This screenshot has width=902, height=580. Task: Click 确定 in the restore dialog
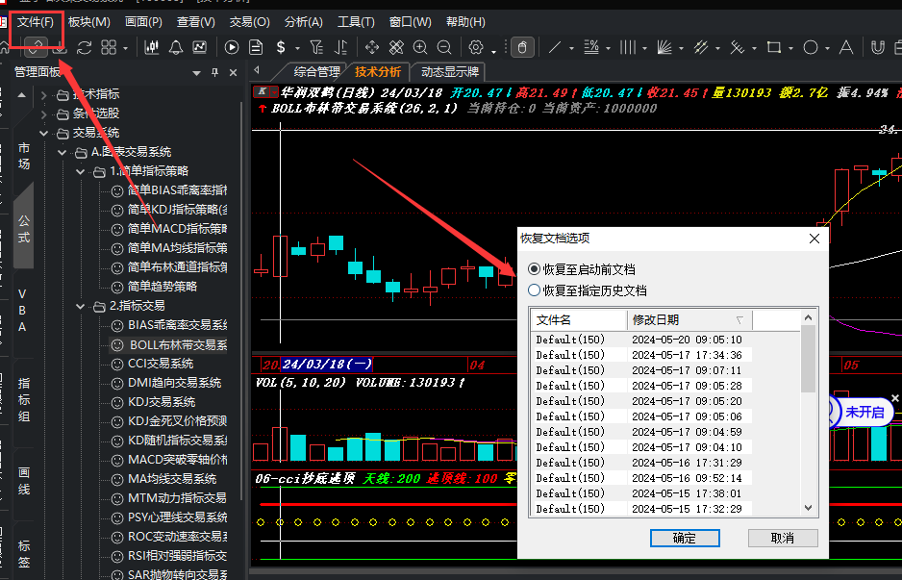point(685,538)
